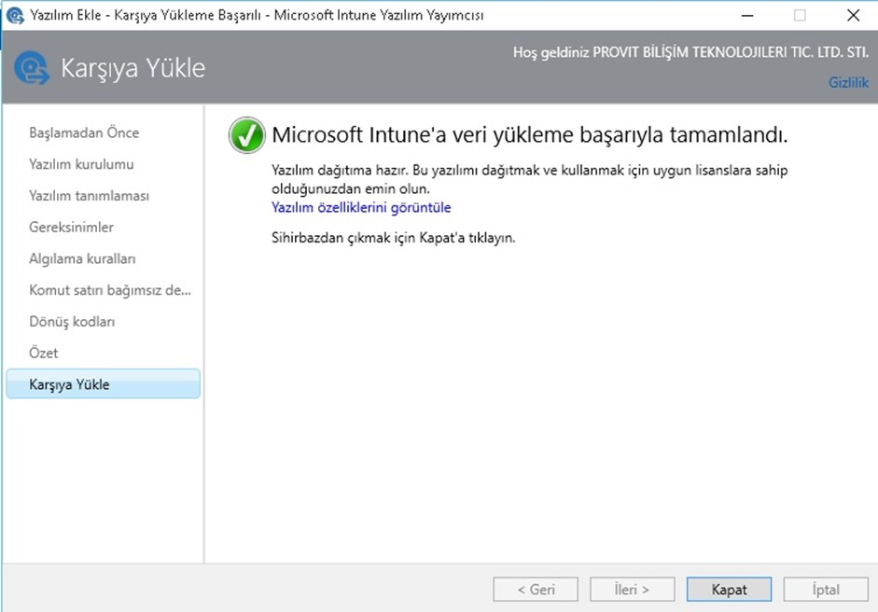
Task: Click the 'Microsoft Intune'a veri yükleme başarıyla tamamlandı' heading
Action: (x=530, y=135)
